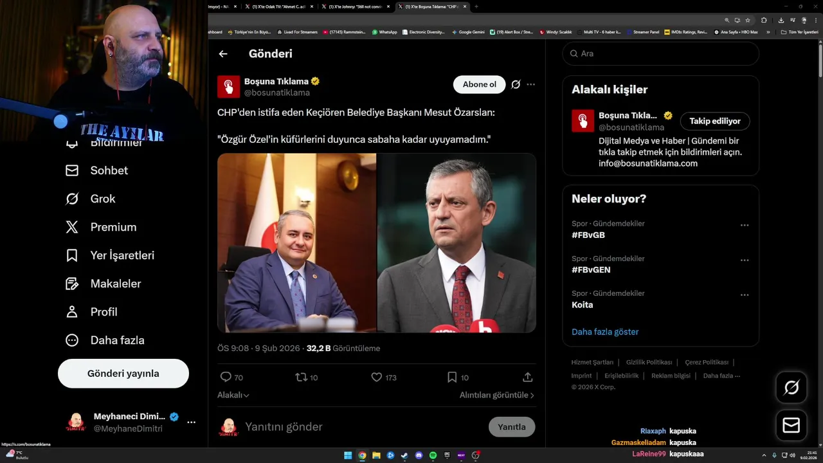Click the Abone ol button
This screenshot has width=823, height=463.
480,84
